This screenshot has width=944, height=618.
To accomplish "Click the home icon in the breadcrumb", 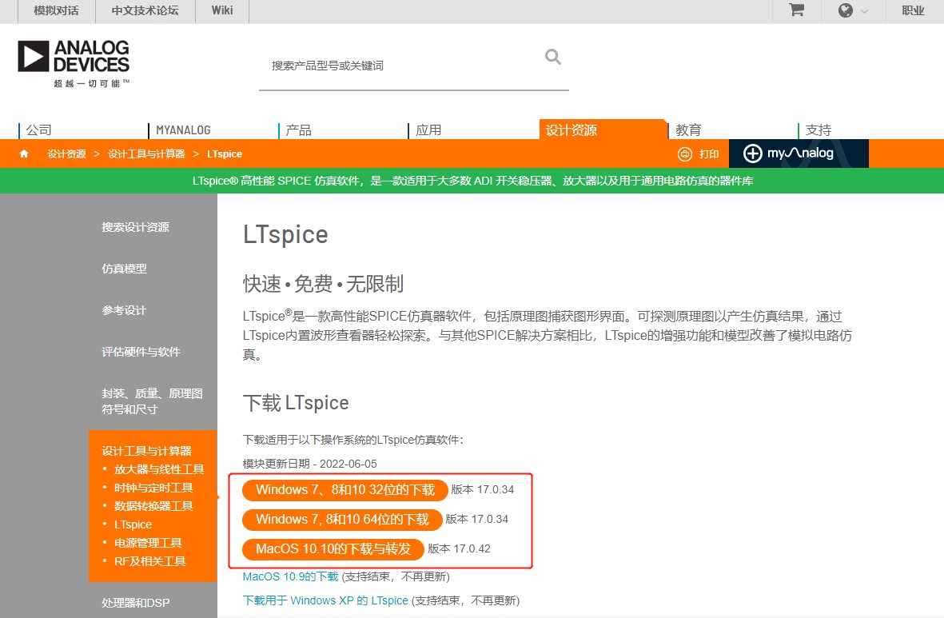I will click(x=23, y=154).
